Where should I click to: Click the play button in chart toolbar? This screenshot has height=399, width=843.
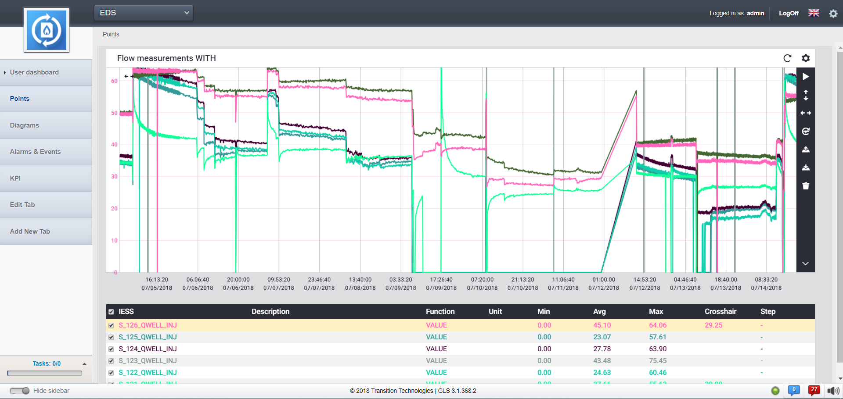point(806,77)
